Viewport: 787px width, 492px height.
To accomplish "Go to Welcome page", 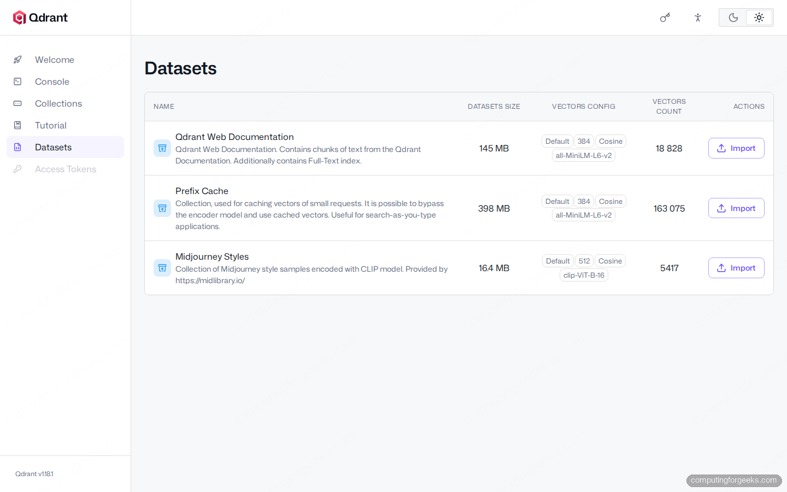I will pos(66,60).
